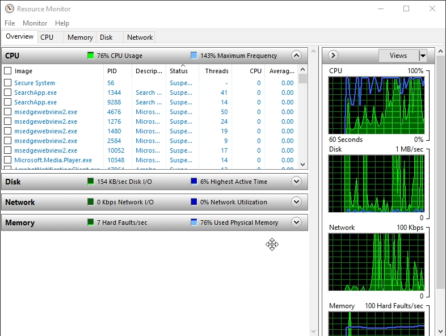The width and height of the screenshot is (446, 336).
Task: Click the Resource Monitor app icon
Action: coord(10,9)
